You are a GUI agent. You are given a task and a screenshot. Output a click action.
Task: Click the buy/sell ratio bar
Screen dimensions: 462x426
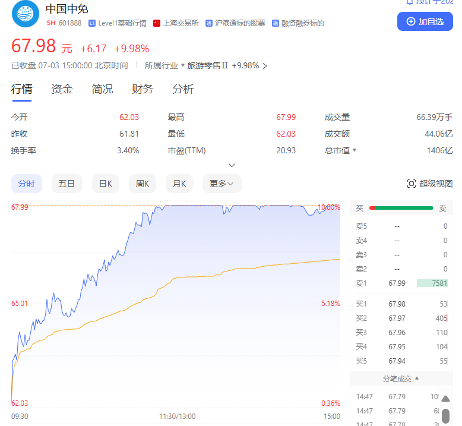tap(401, 208)
